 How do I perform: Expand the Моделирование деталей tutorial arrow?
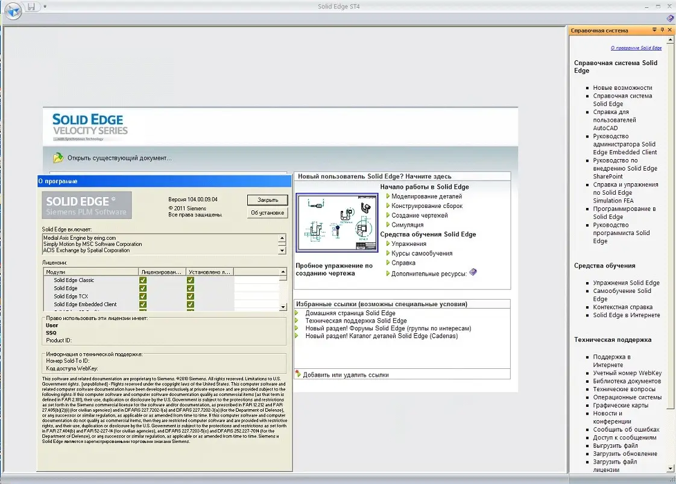tap(388, 196)
